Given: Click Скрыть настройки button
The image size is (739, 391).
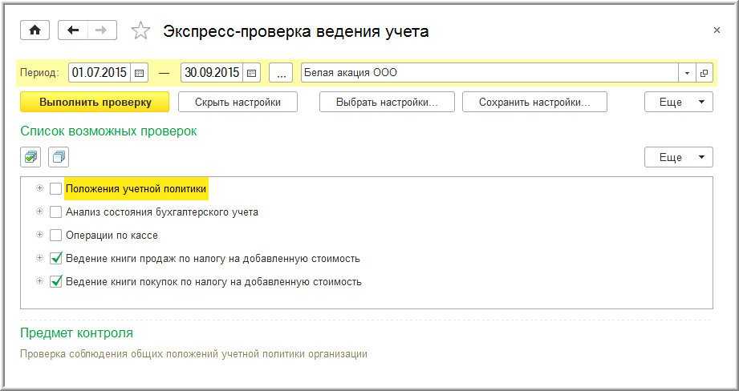Looking at the screenshot, I should [238, 102].
